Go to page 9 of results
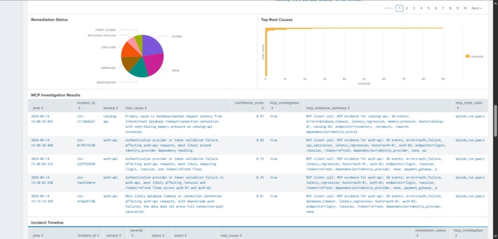Image resolution: width=498 pixels, height=239 pixels. pyautogui.click(x=458, y=8)
